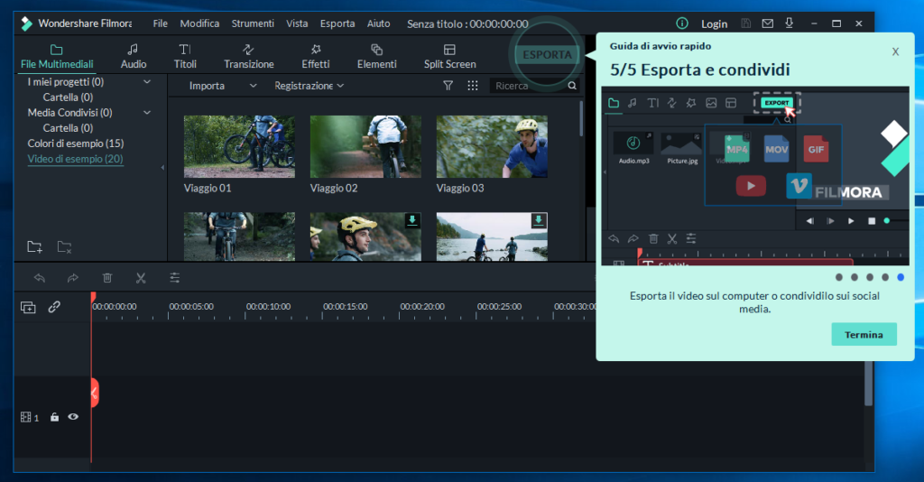
Task: Click the add track icon in timeline
Action: point(28,307)
